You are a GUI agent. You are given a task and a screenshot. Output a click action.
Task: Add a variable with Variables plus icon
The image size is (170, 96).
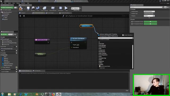click(x=16, y=53)
